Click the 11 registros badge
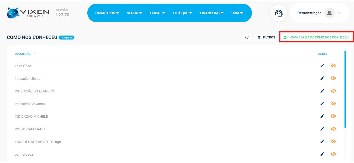This screenshot has height=163, width=354. click(x=66, y=38)
